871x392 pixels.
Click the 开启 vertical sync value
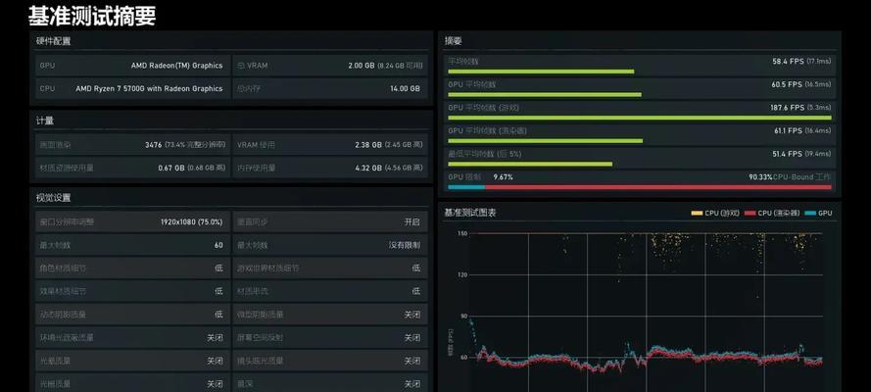click(x=412, y=222)
